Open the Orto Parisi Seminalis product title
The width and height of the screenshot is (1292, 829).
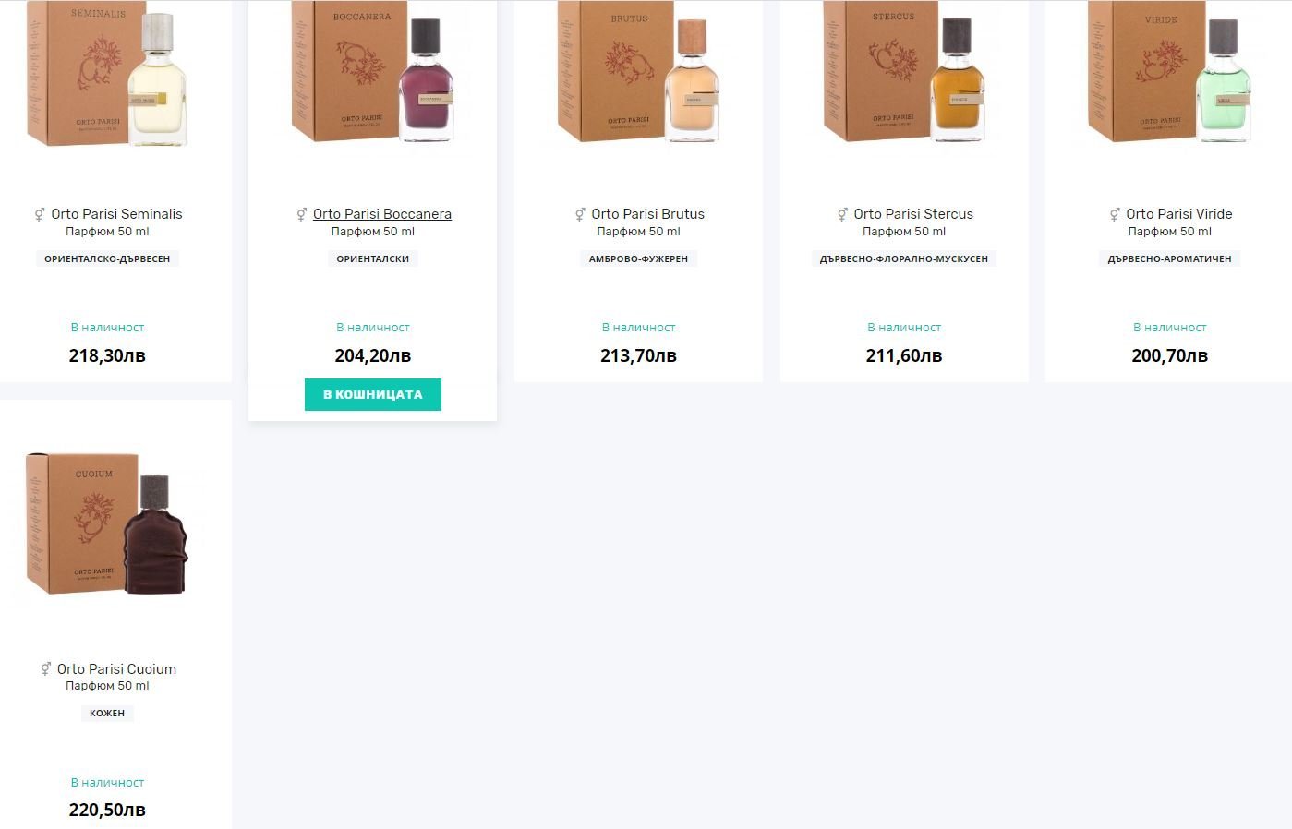tap(116, 214)
